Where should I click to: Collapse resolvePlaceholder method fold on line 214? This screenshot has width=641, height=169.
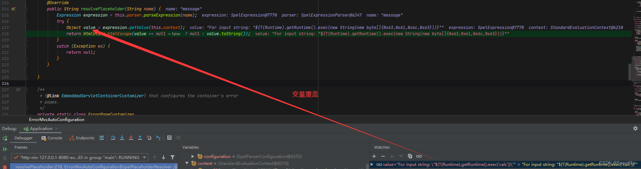pyautogui.click(x=26, y=9)
